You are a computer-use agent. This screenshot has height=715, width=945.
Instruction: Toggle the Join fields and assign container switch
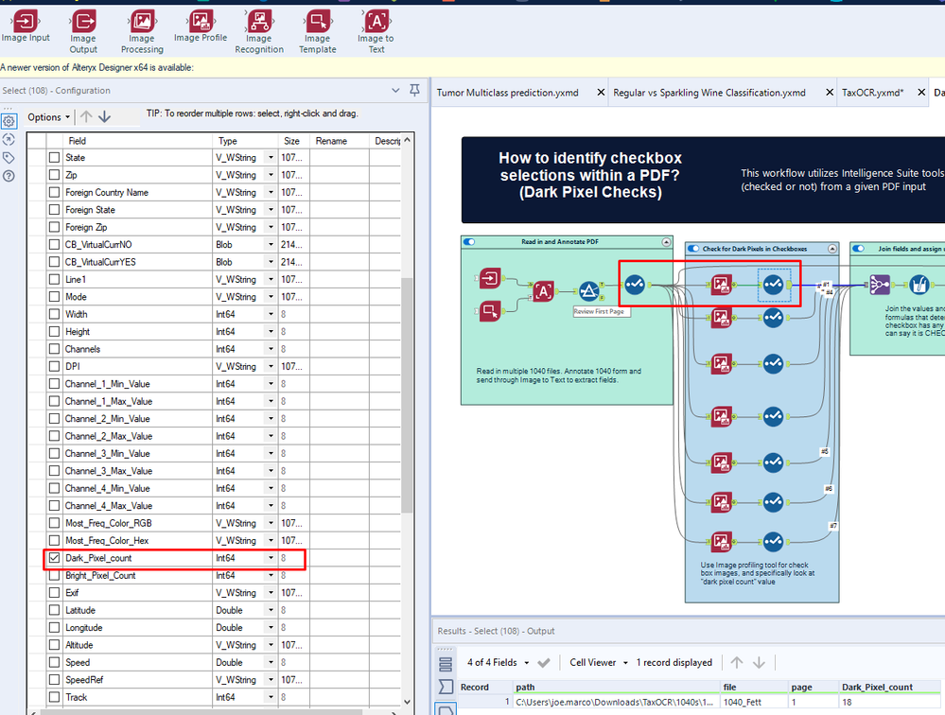859,248
